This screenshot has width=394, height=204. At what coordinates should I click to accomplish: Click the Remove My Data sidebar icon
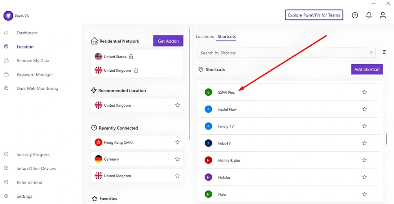coord(6,61)
